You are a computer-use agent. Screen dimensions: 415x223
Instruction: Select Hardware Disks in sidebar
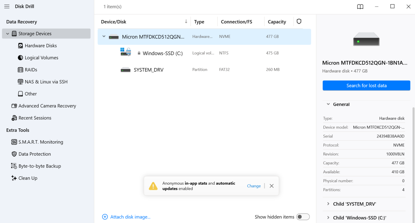point(40,46)
